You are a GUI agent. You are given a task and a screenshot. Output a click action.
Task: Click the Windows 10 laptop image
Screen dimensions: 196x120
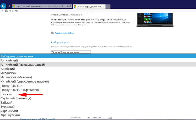(x=155, y=20)
